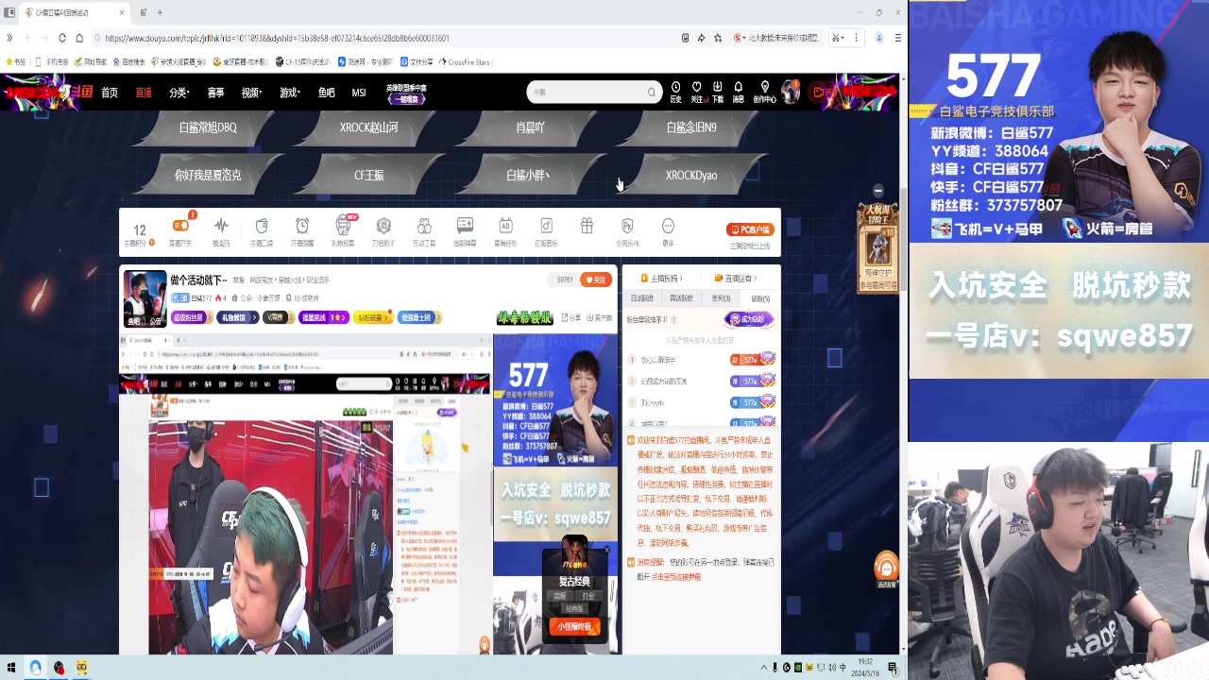Expand the bookmarks sidebar chevrons
Viewport: 1209px width, 680px height.
coord(9,38)
